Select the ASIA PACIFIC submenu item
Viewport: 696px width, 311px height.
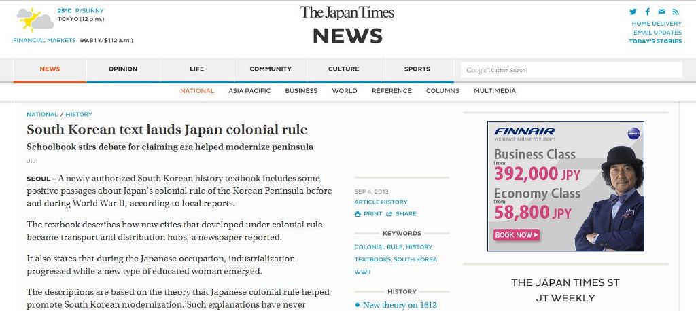pyautogui.click(x=249, y=91)
